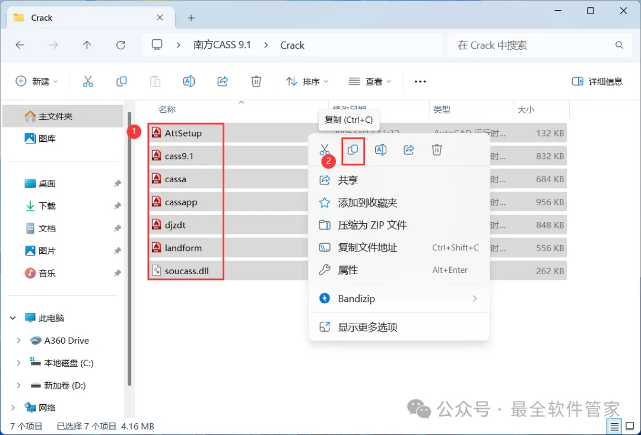Go back with the left arrow
The width and height of the screenshot is (641, 435).
pyautogui.click(x=20, y=45)
